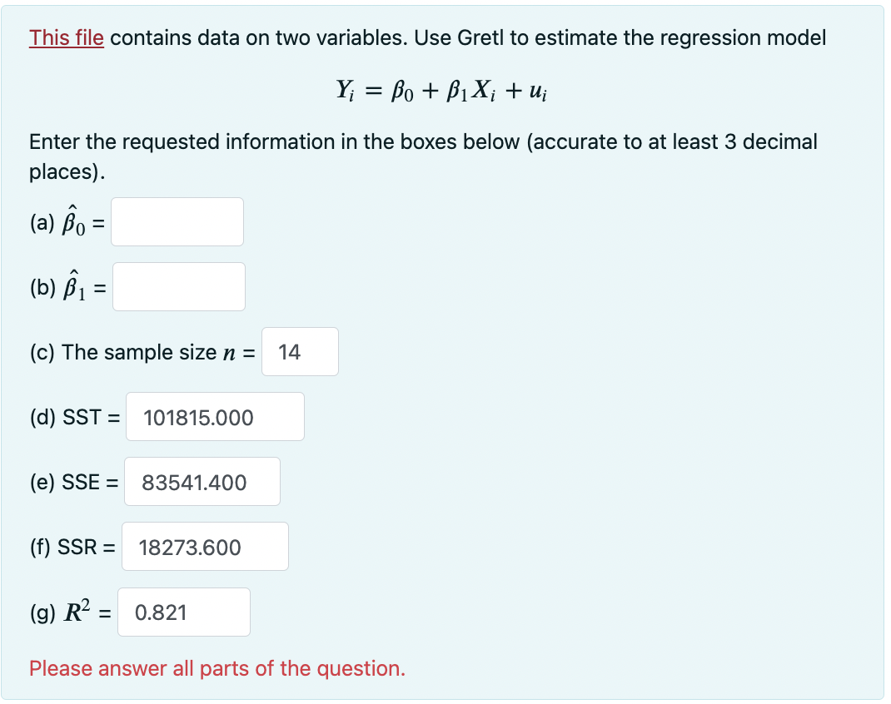Screen dimensions: 891x704
Task: Click the red warning text about answering all parts
Action: (217, 668)
